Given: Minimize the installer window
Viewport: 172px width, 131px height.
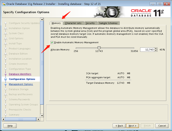Looking at the screenshot, I should (153, 4).
